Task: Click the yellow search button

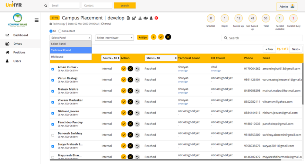Action: [125, 6]
